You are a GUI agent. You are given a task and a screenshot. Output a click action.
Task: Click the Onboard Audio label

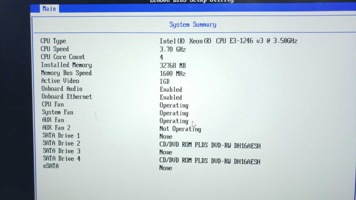click(62, 88)
